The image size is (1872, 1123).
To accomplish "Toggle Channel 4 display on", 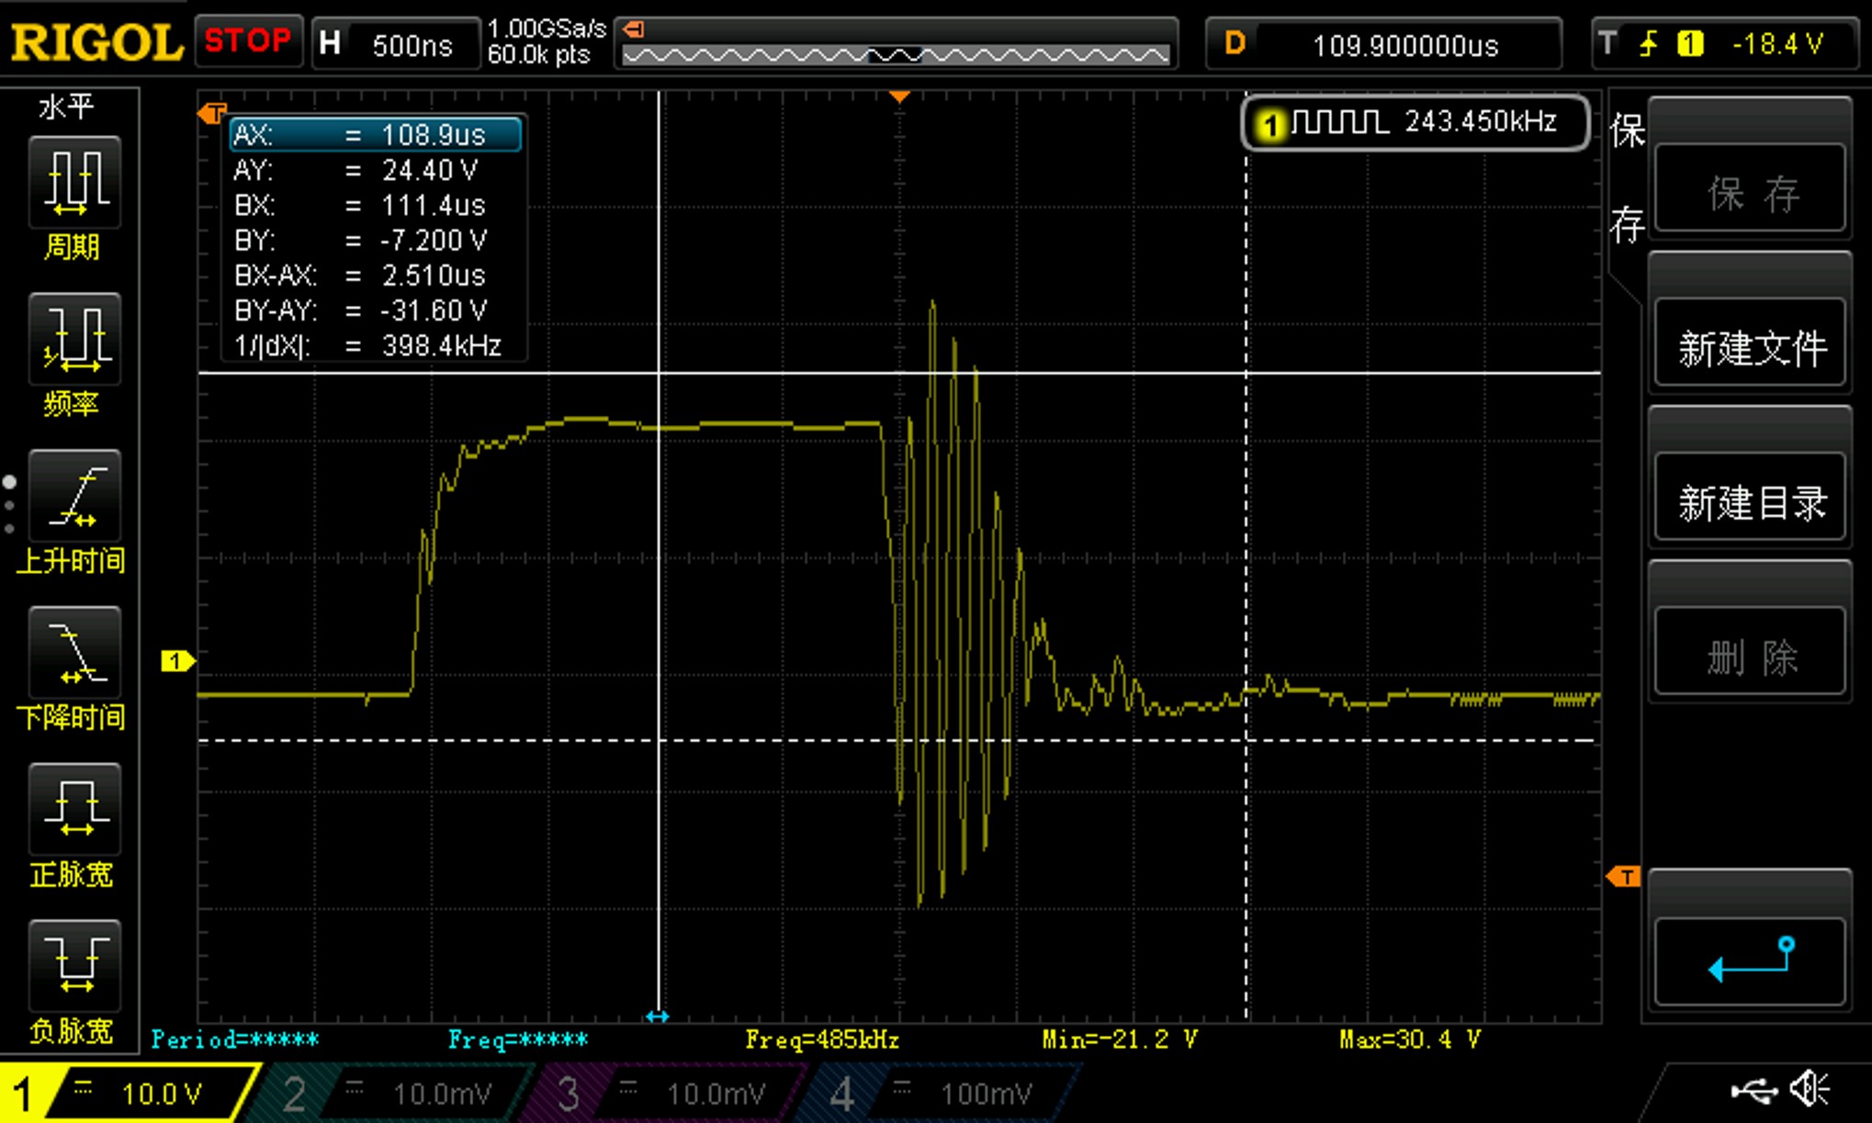I will 842,1093.
